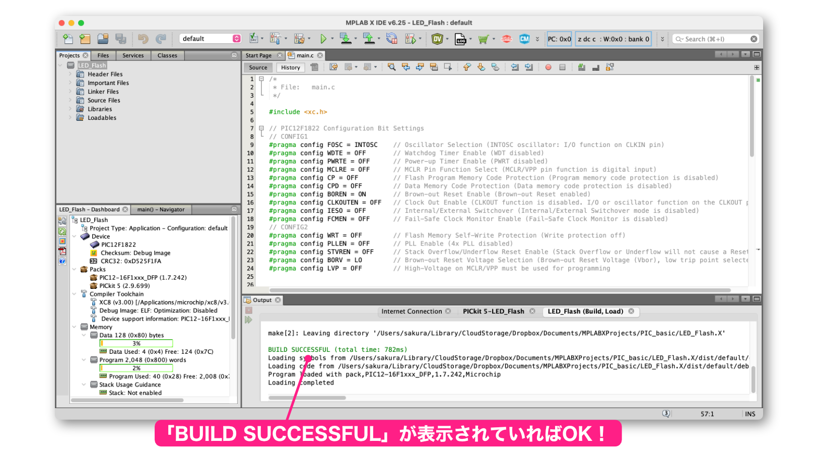
Task: Collapse the Memory node in Dashboard
Action: tap(75, 327)
